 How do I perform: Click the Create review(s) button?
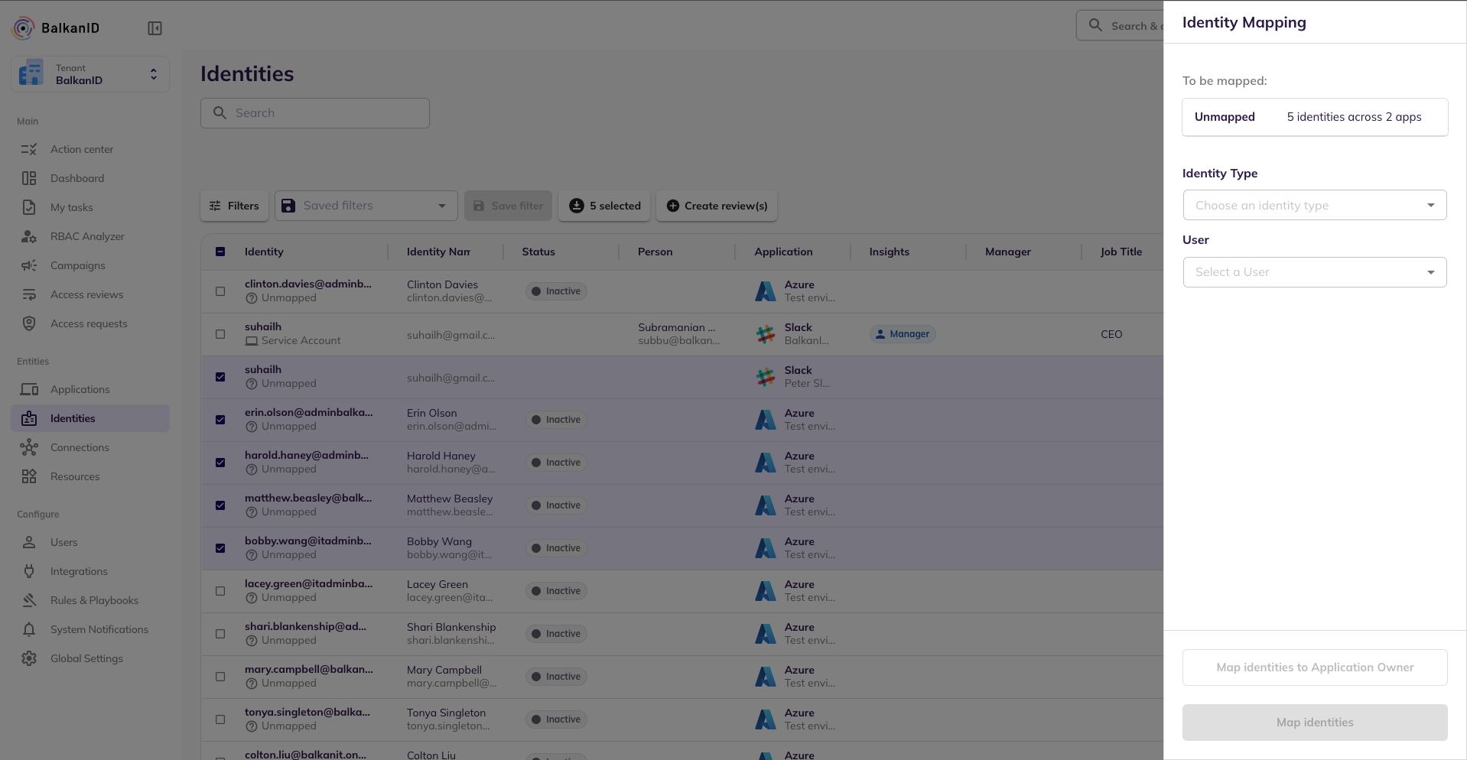(x=717, y=206)
